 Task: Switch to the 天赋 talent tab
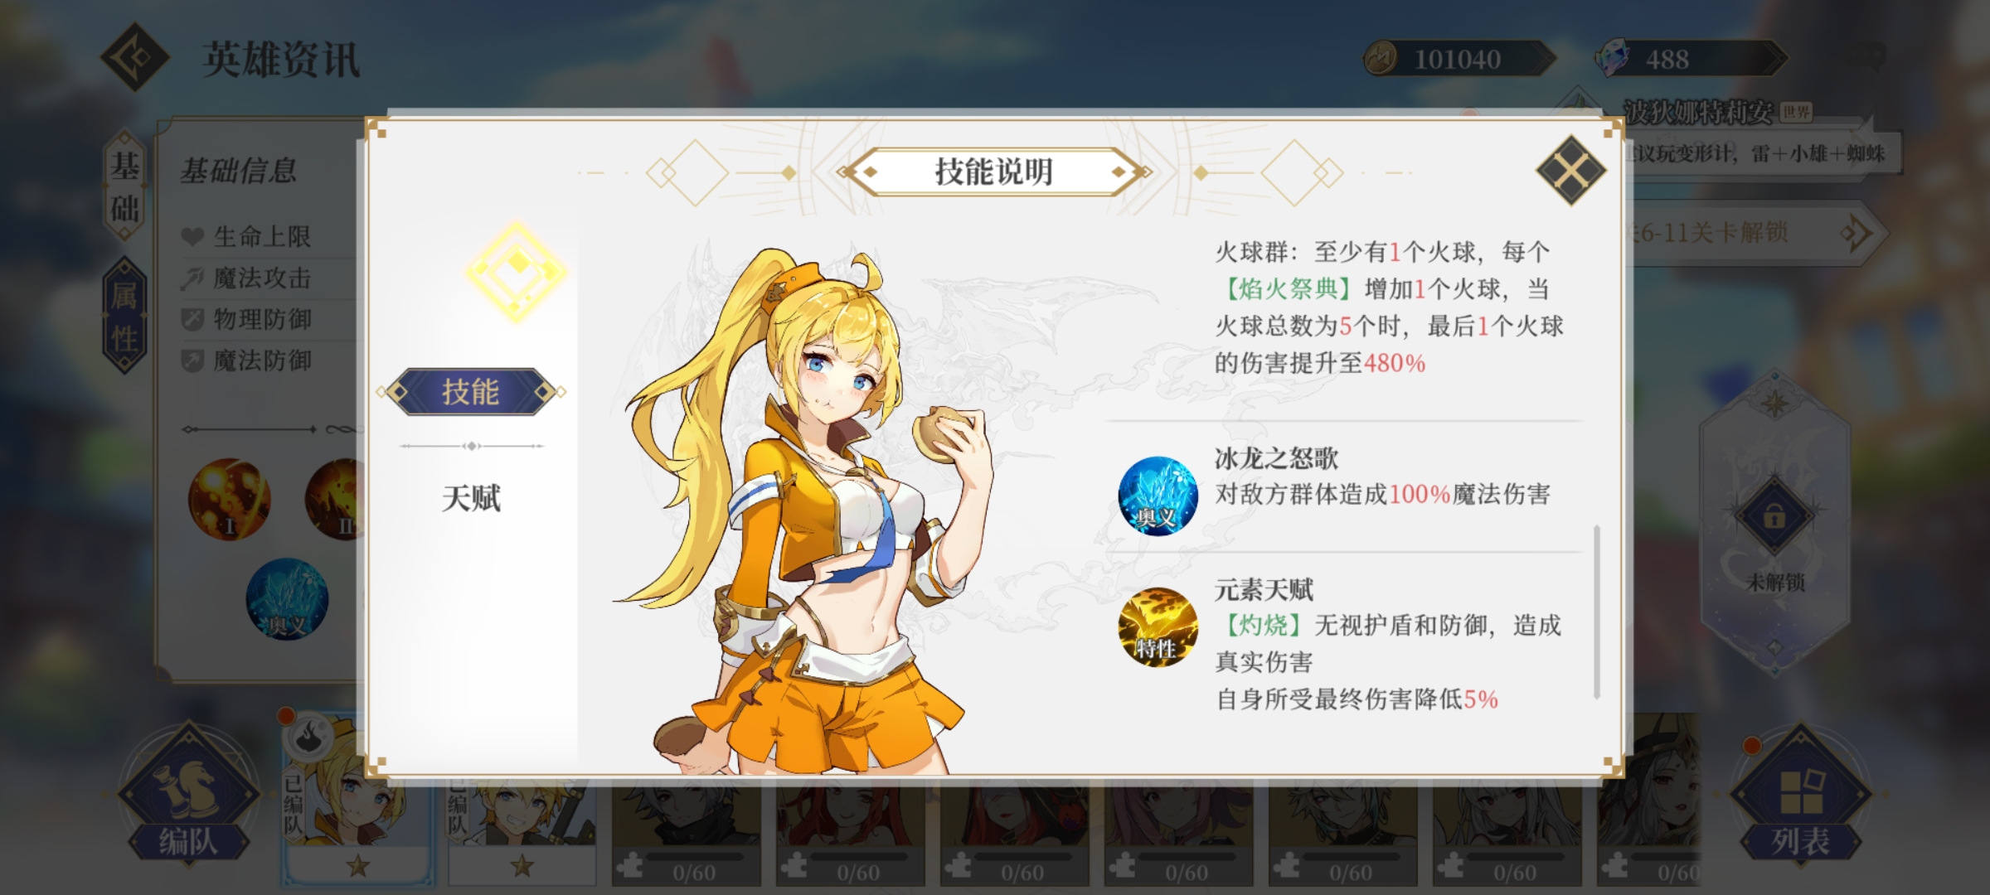coord(470,499)
